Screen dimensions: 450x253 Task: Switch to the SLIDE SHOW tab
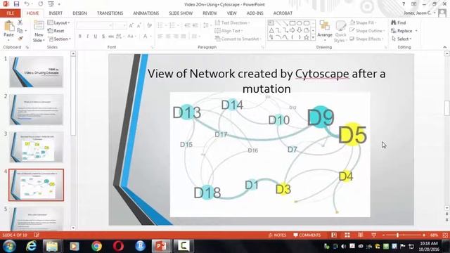tap(181, 13)
